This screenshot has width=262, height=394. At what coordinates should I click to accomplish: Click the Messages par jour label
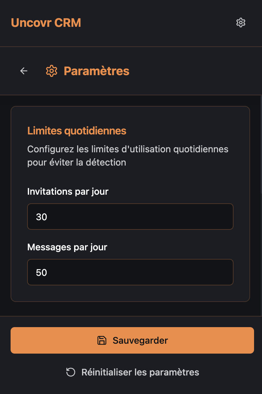click(x=67, y=247)
